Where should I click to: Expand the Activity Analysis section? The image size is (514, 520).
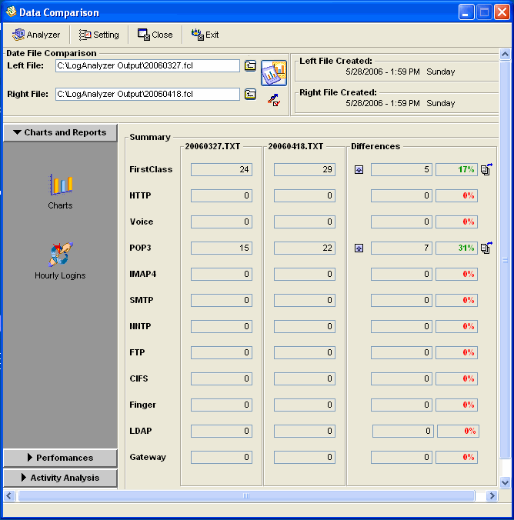[60, 478]
